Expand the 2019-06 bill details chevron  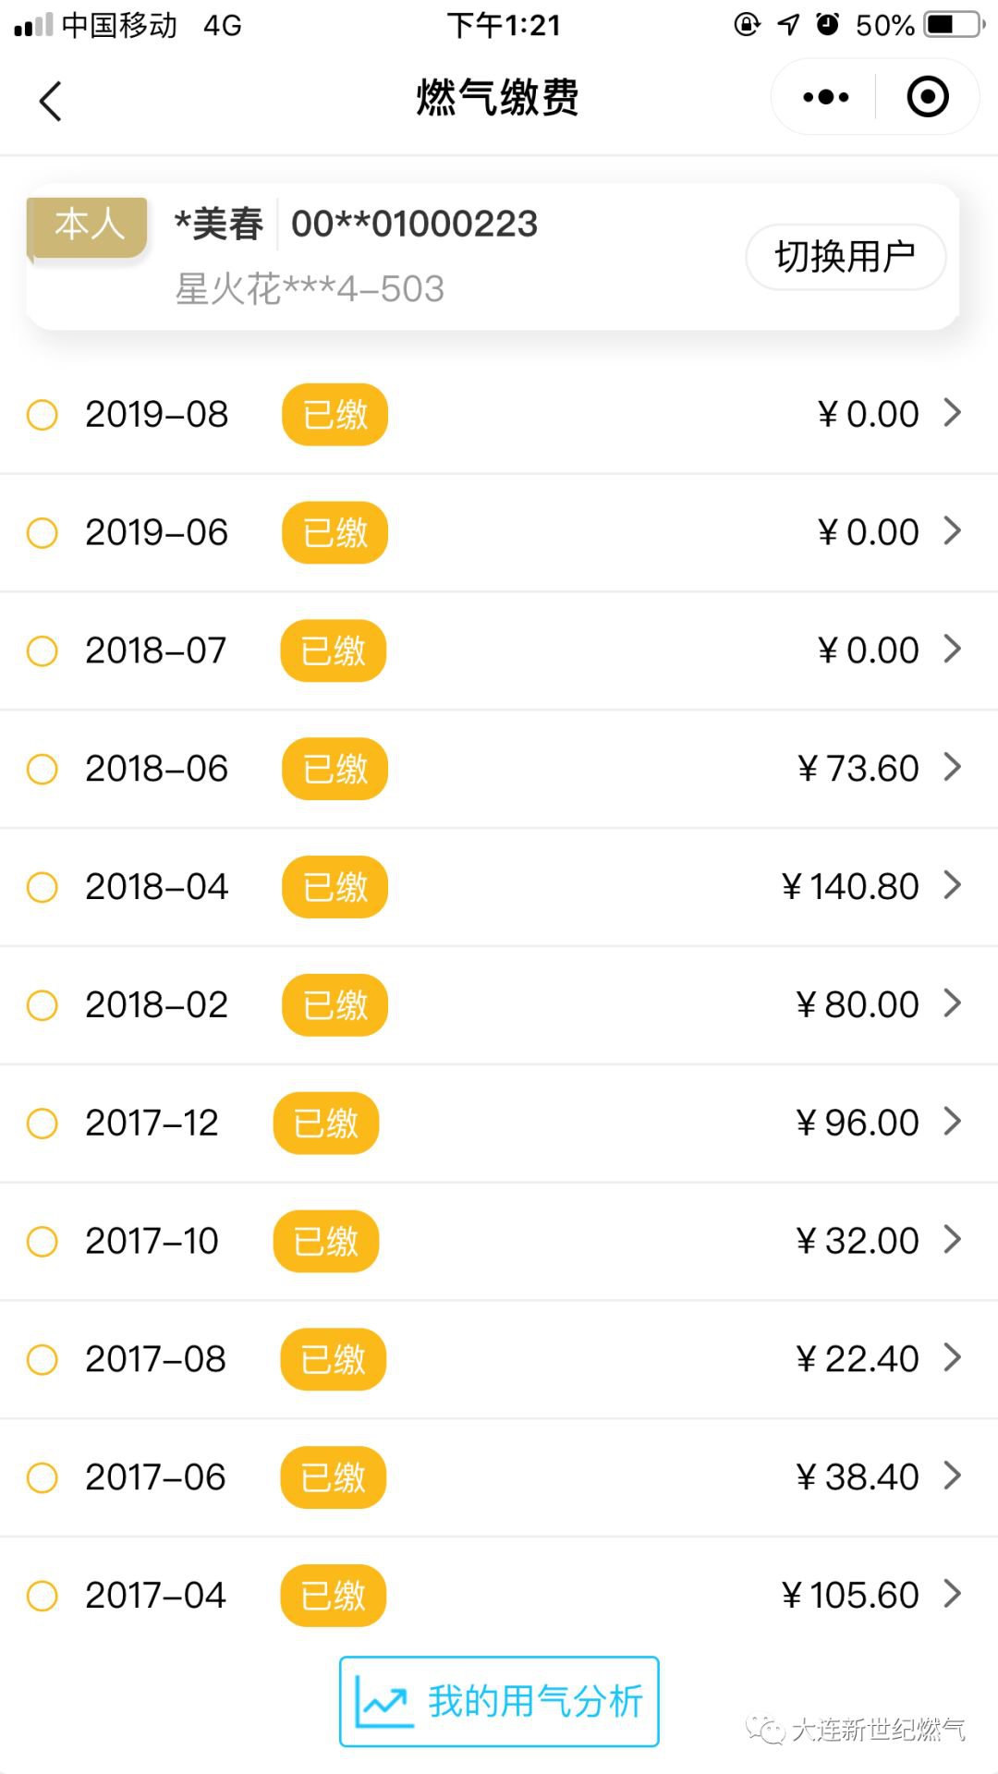click(x=953, y=531)
